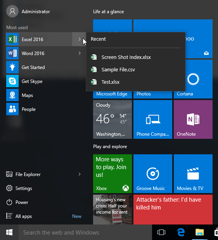Screen dimensions: 218x240
Task: Open the Maps app icon
Action: coord(12,95)
